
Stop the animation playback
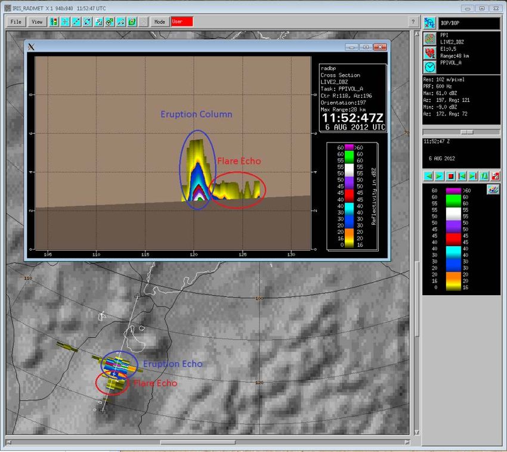[450, 176]
